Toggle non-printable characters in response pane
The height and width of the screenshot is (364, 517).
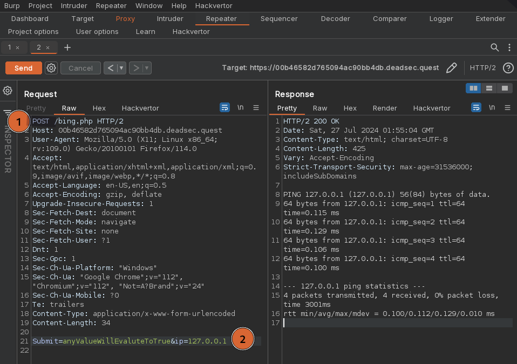492,107
